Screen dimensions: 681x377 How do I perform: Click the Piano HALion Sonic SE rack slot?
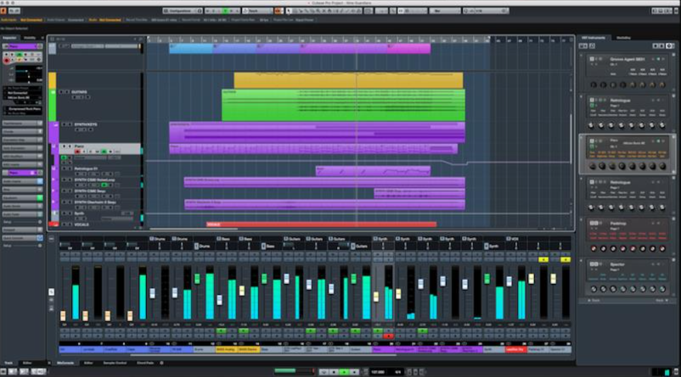point(627,154)
